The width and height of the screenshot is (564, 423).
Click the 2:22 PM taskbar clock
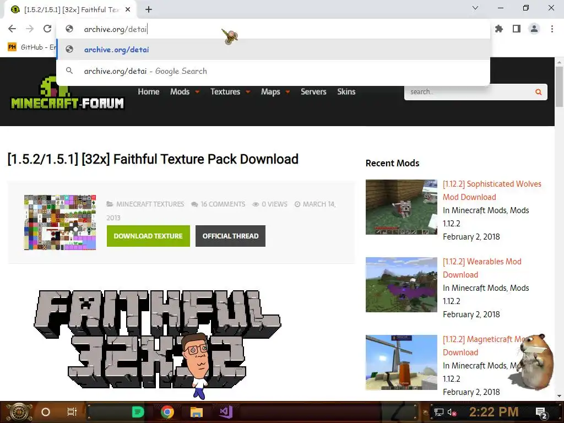pos(494,412)
